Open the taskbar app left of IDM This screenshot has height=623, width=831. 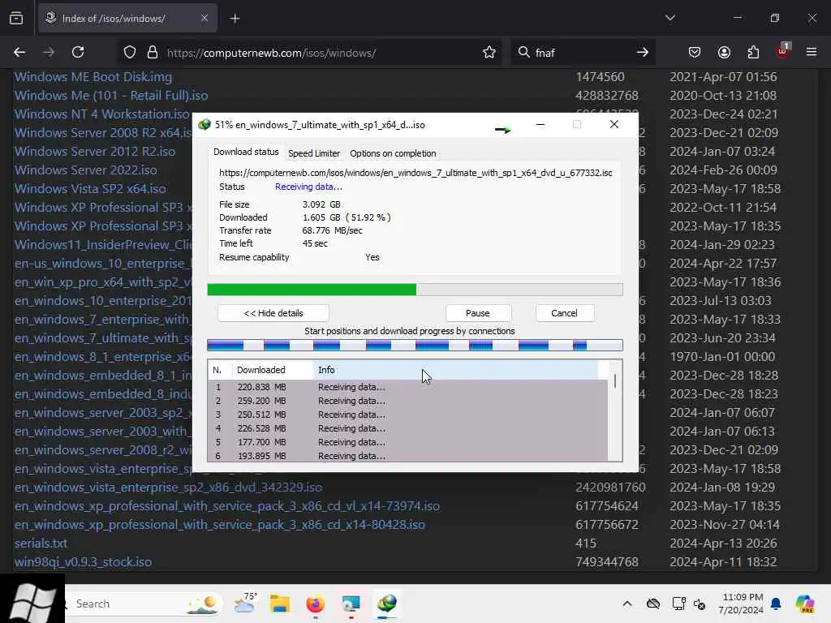pyautogui.click(x=351, y=604)
